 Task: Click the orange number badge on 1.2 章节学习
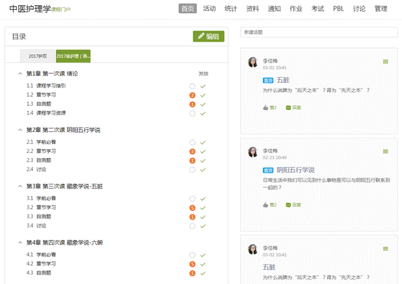click(193, 96)
